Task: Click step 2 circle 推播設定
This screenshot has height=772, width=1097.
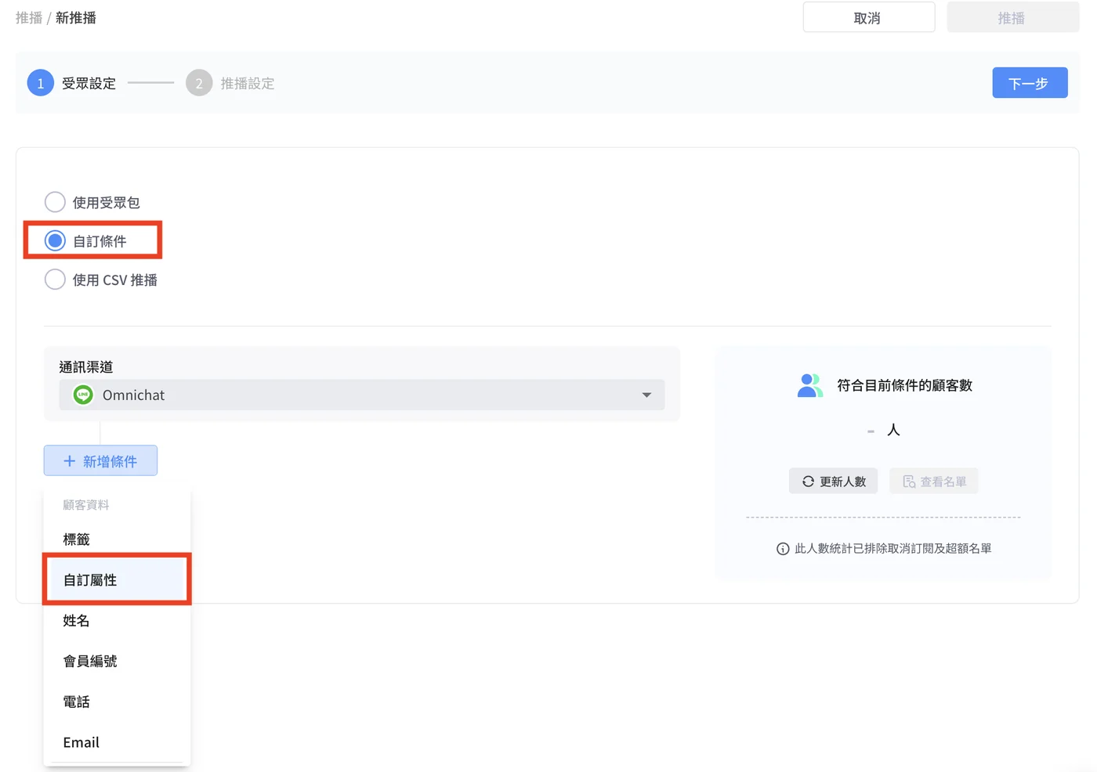Action: point(199,83)
